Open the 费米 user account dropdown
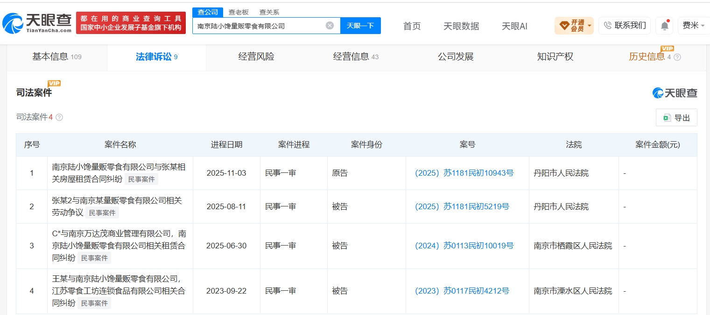 click(694, 25)
